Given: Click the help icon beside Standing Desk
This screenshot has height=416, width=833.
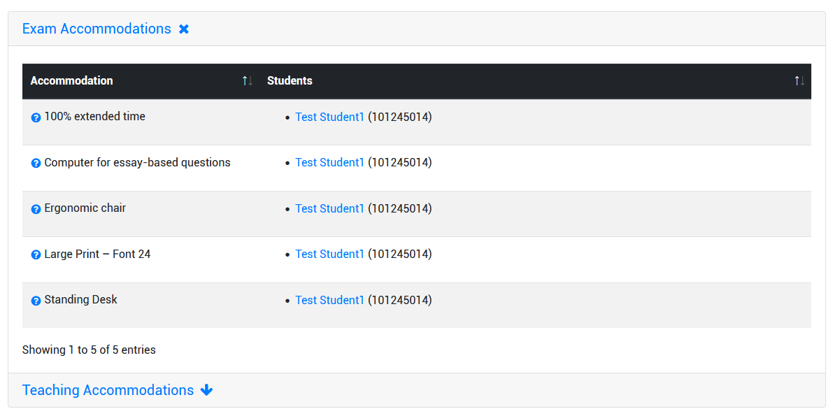Looking at the screenshot, I should [x=36, y=300].
